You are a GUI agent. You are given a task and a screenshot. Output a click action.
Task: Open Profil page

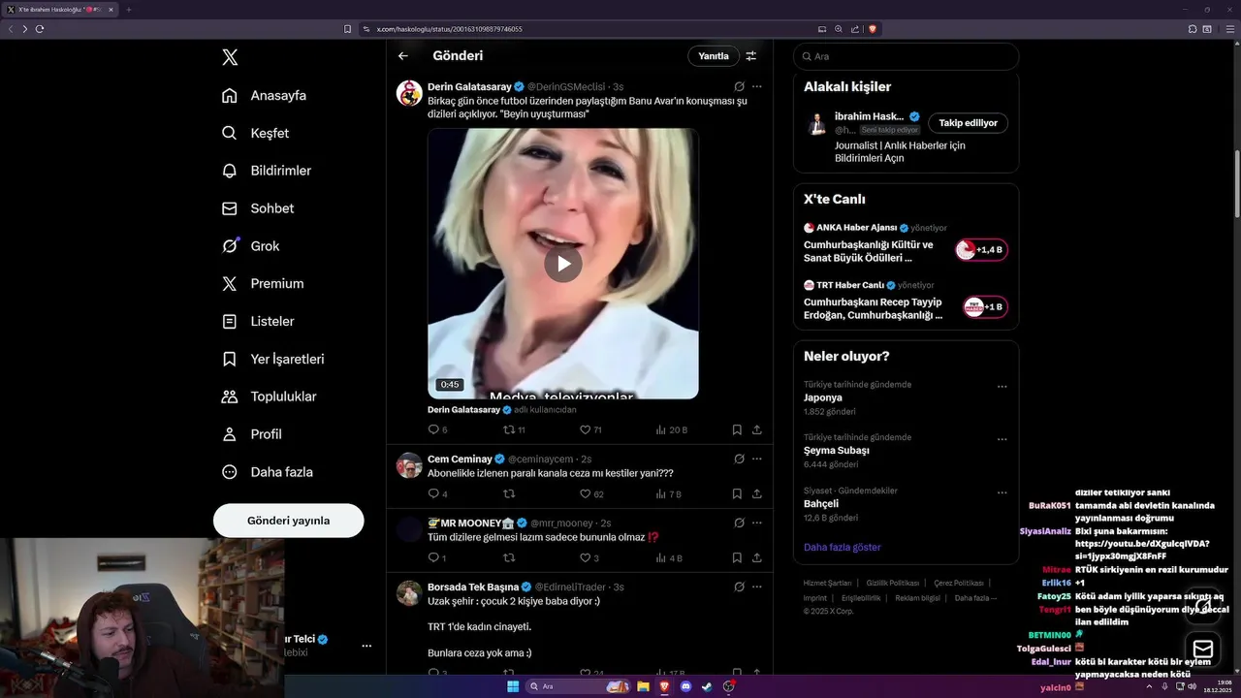[x=251, y=434]
